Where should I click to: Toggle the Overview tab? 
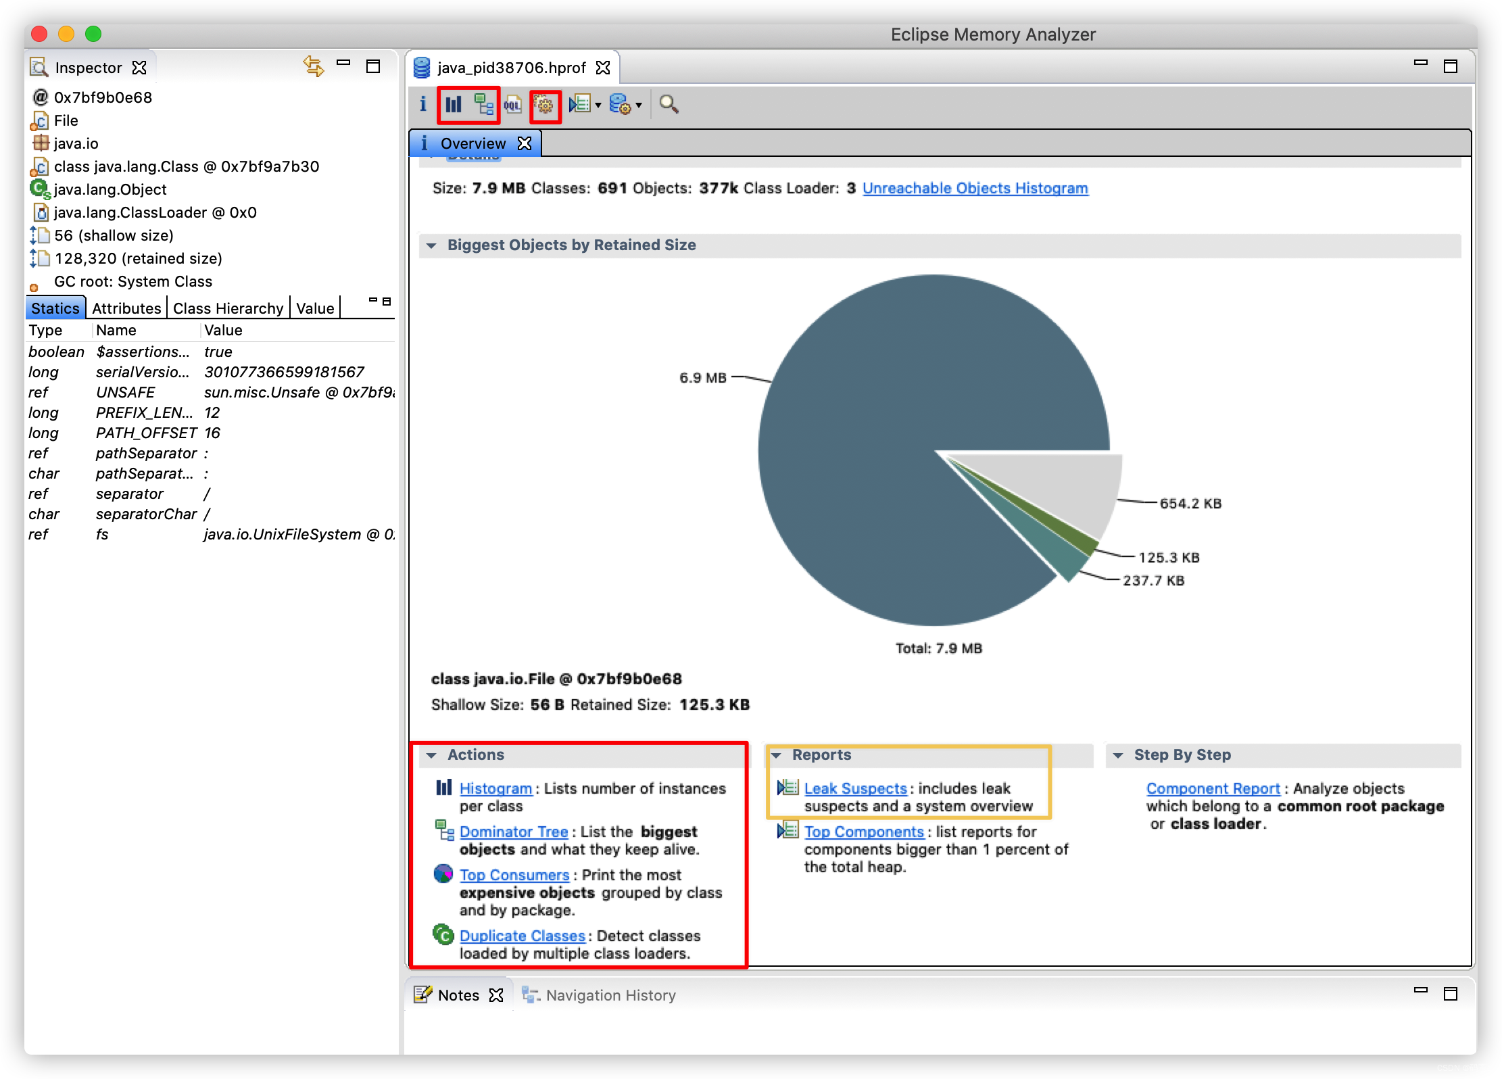[473, 142]
